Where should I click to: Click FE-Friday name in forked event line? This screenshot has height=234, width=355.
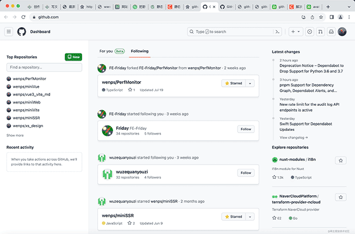[x=117, y=68]
